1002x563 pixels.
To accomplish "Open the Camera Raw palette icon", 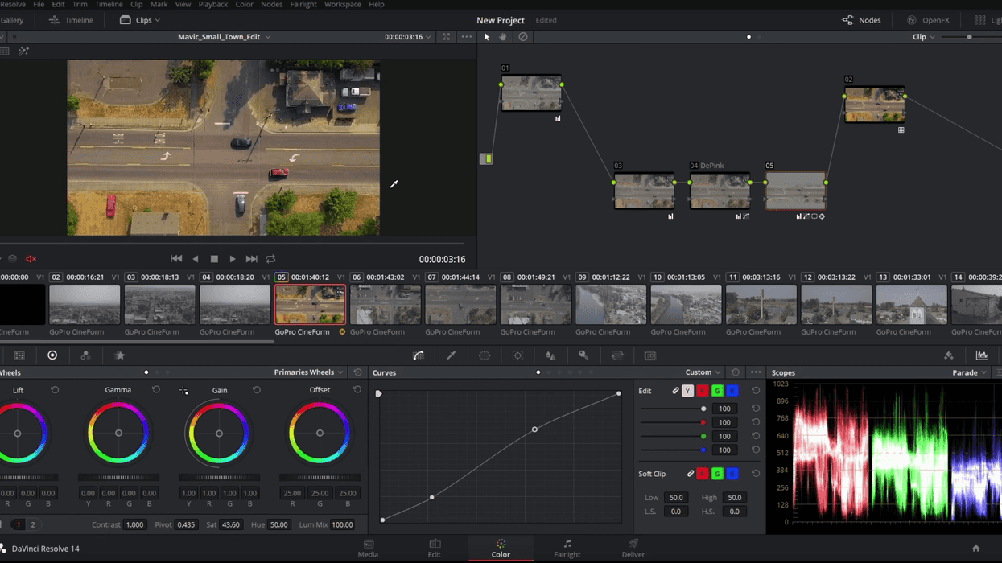I will tap(19, 355).
